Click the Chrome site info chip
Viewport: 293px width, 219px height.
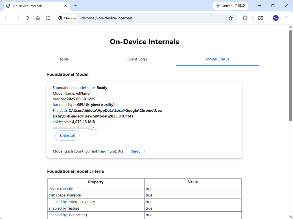point(68,18)
